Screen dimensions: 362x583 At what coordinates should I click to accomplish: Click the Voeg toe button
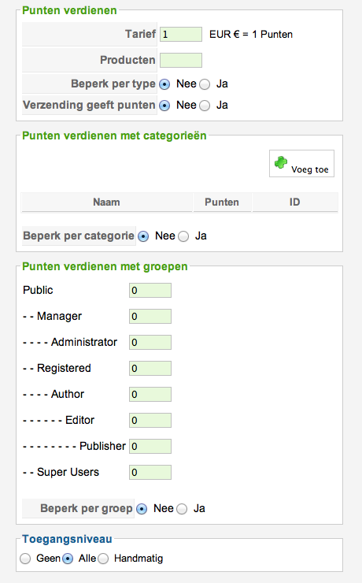point(301,163)
